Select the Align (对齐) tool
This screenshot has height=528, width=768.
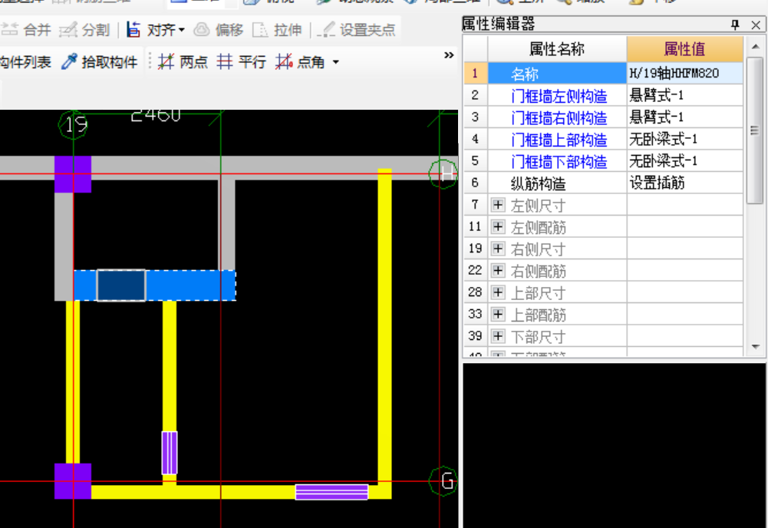pos(151,30)
